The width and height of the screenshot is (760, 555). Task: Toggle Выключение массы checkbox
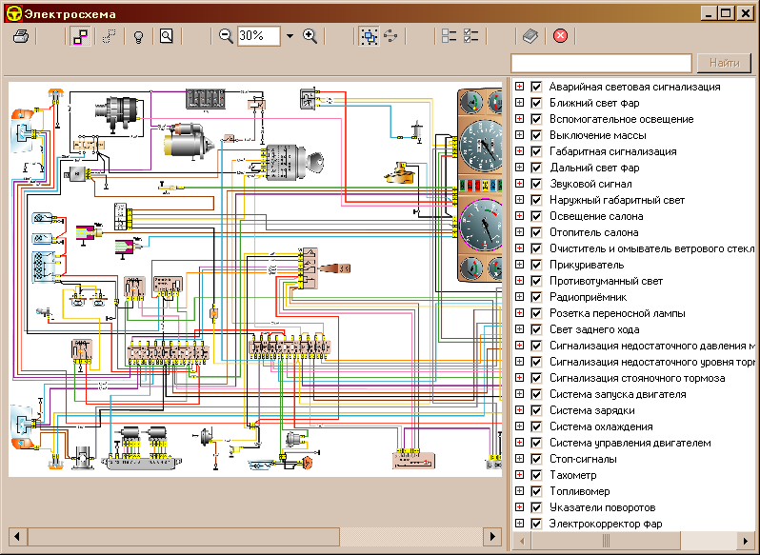click(x=536, y=135)
